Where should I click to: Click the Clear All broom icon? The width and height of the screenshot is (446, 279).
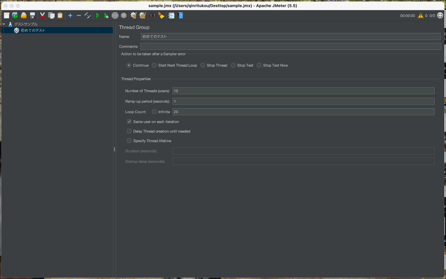coord(143,16)
